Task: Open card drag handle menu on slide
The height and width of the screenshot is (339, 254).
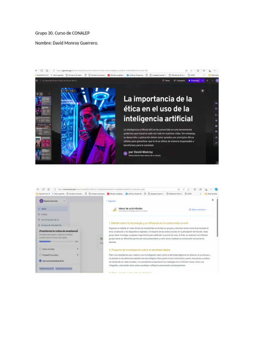Action: click(63, 91)
